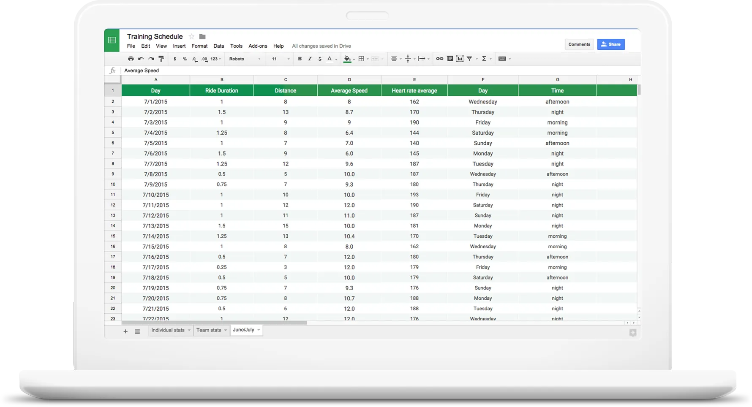Image resolution: width=752 pixels, height=407 pixels.
Task: Switch to the Team stats sheet tab
Action: pos(211,330)
